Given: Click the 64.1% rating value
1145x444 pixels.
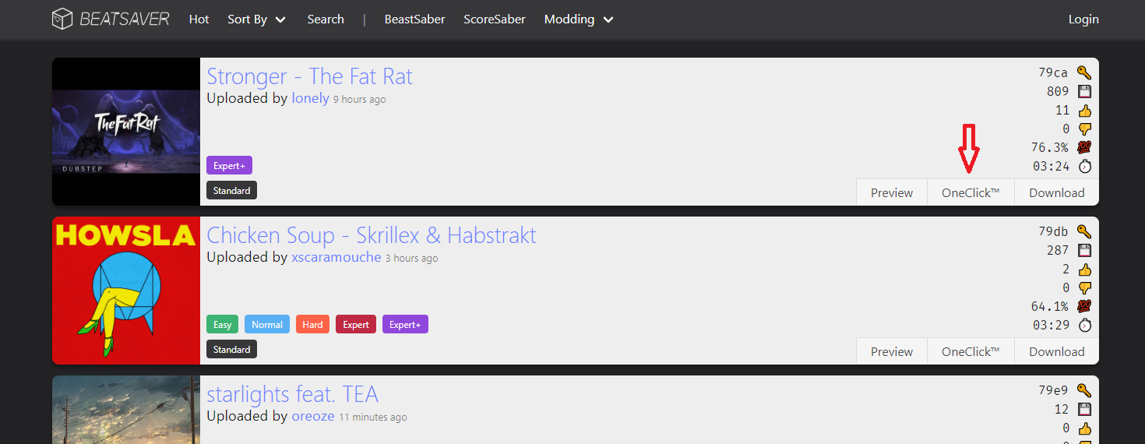Looking at the screenshot, I should 1050,306.
